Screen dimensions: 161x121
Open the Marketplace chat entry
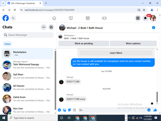pyautogui.click(x=27, y=54)
